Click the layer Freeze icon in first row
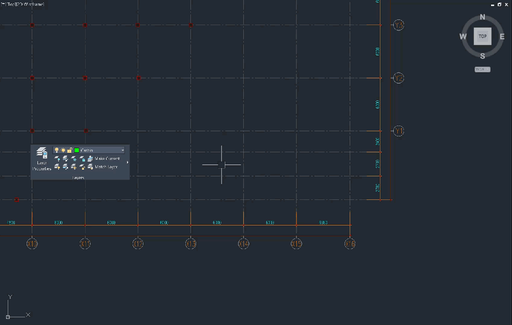The image size is (512, 325). pos(74,159)
